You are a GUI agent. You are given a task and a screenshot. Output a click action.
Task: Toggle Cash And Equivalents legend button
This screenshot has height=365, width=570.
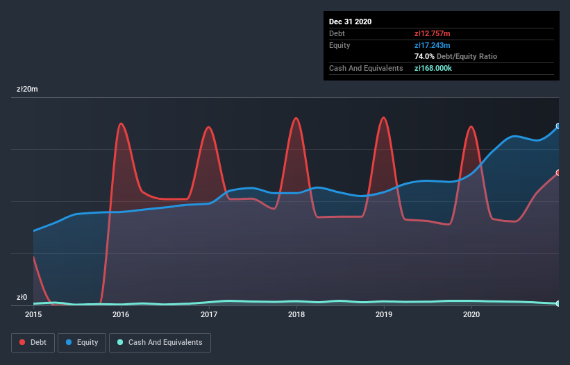point(160,343)
